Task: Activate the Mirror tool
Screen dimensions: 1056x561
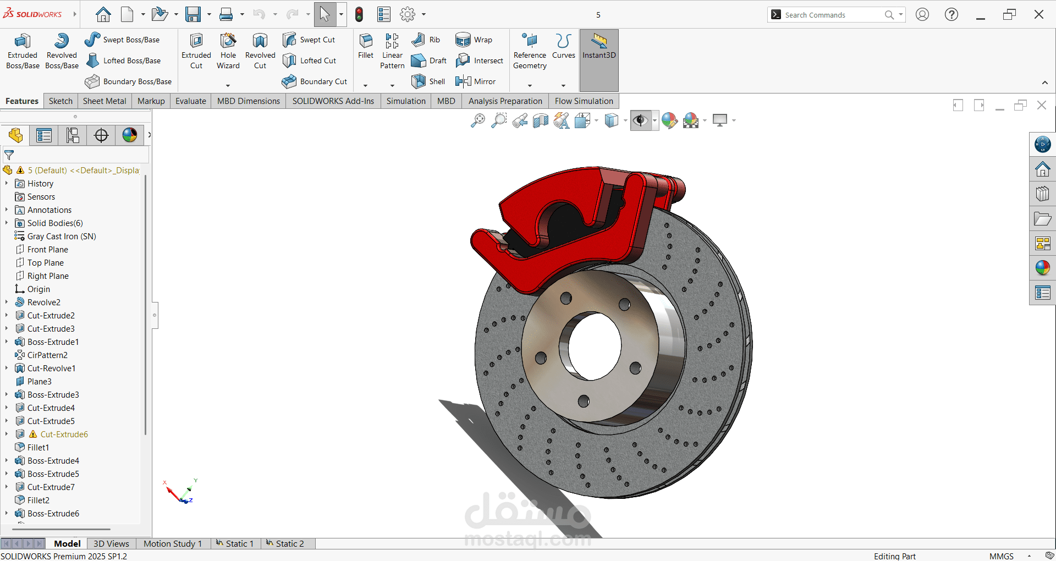Action: (476, 81)
